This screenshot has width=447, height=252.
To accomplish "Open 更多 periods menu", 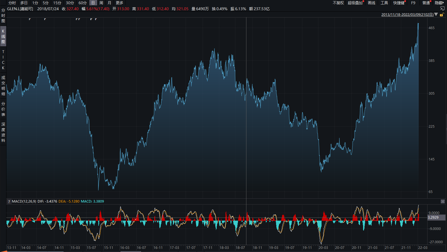I will (x=120, y=3).
